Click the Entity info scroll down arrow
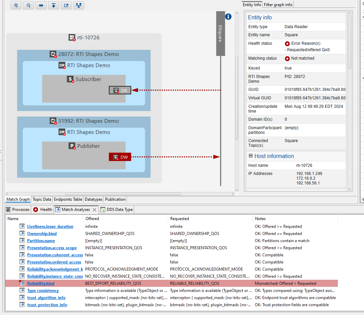 (x=349, y=189)
